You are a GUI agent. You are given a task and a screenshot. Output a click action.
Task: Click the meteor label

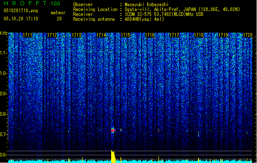(58, 13)
